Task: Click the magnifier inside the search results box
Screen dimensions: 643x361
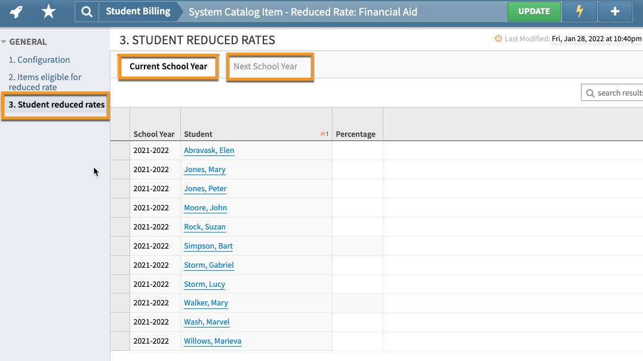Action: (x=591, y=93)
